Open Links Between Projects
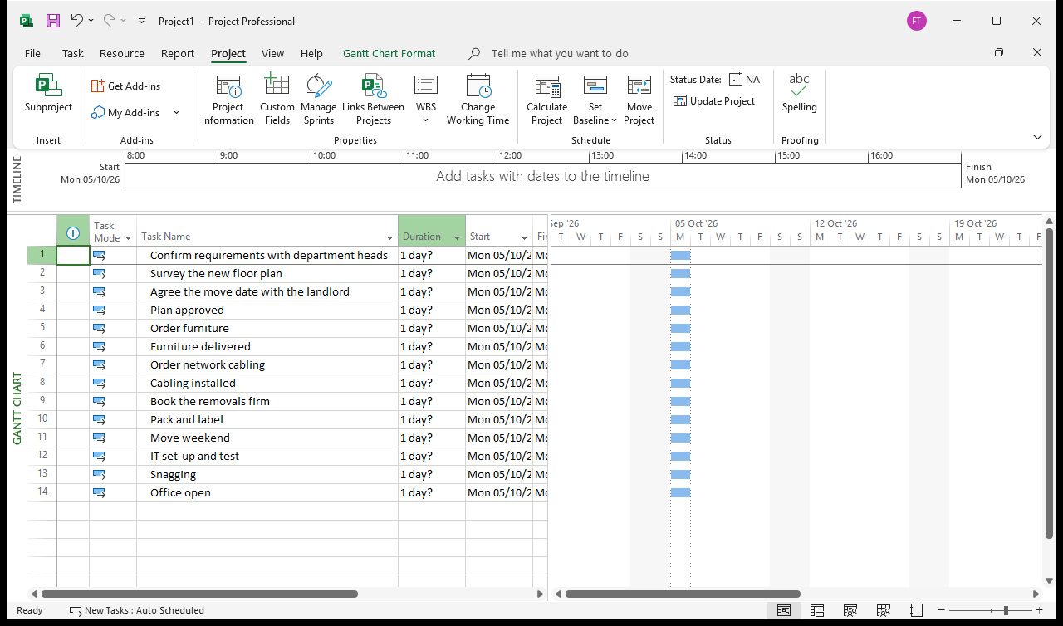1063x626 pixels. pyautogui.click(x=373, y=100)
